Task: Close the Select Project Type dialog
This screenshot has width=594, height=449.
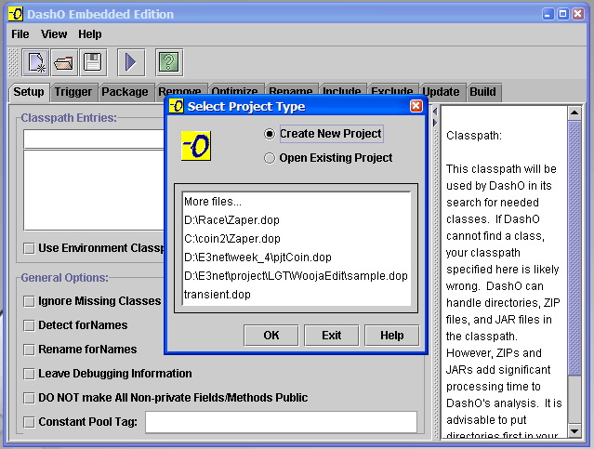Action: (x=416, y=106)
